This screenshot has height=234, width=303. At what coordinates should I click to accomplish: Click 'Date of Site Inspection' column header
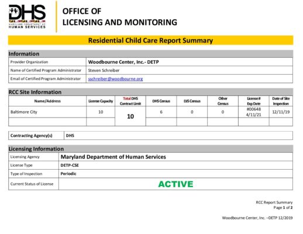coord(281,101)
